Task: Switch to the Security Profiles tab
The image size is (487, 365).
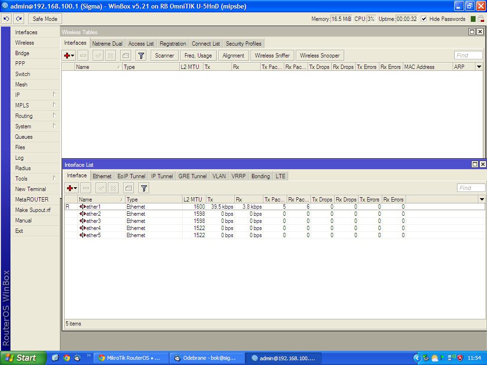Action: click(x=243, y=43)
